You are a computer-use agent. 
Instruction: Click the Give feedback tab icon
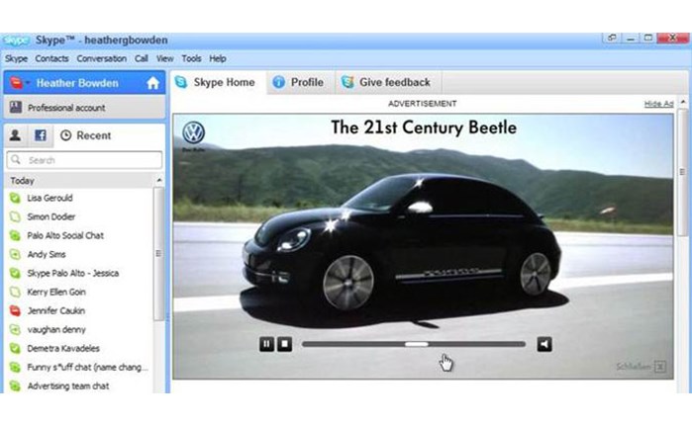click(347, 82)
